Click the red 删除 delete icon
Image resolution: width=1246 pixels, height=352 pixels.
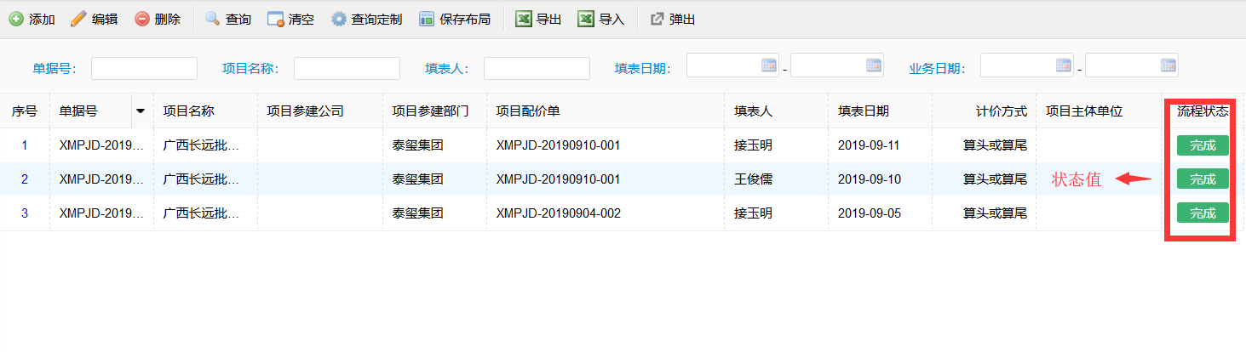(142, 19)
